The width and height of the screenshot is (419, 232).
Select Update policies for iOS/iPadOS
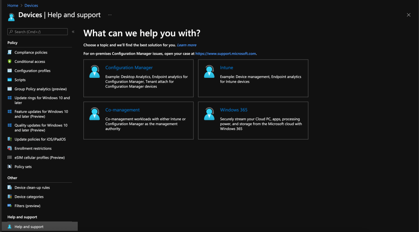click(40, 139)
